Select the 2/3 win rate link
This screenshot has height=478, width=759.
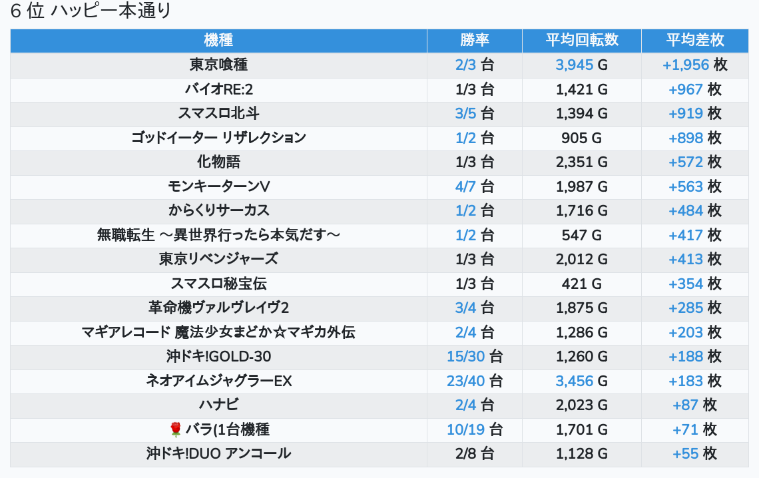466,65
